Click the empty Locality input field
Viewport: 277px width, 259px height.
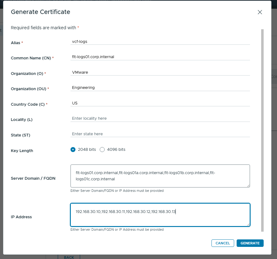click(160, 118)
